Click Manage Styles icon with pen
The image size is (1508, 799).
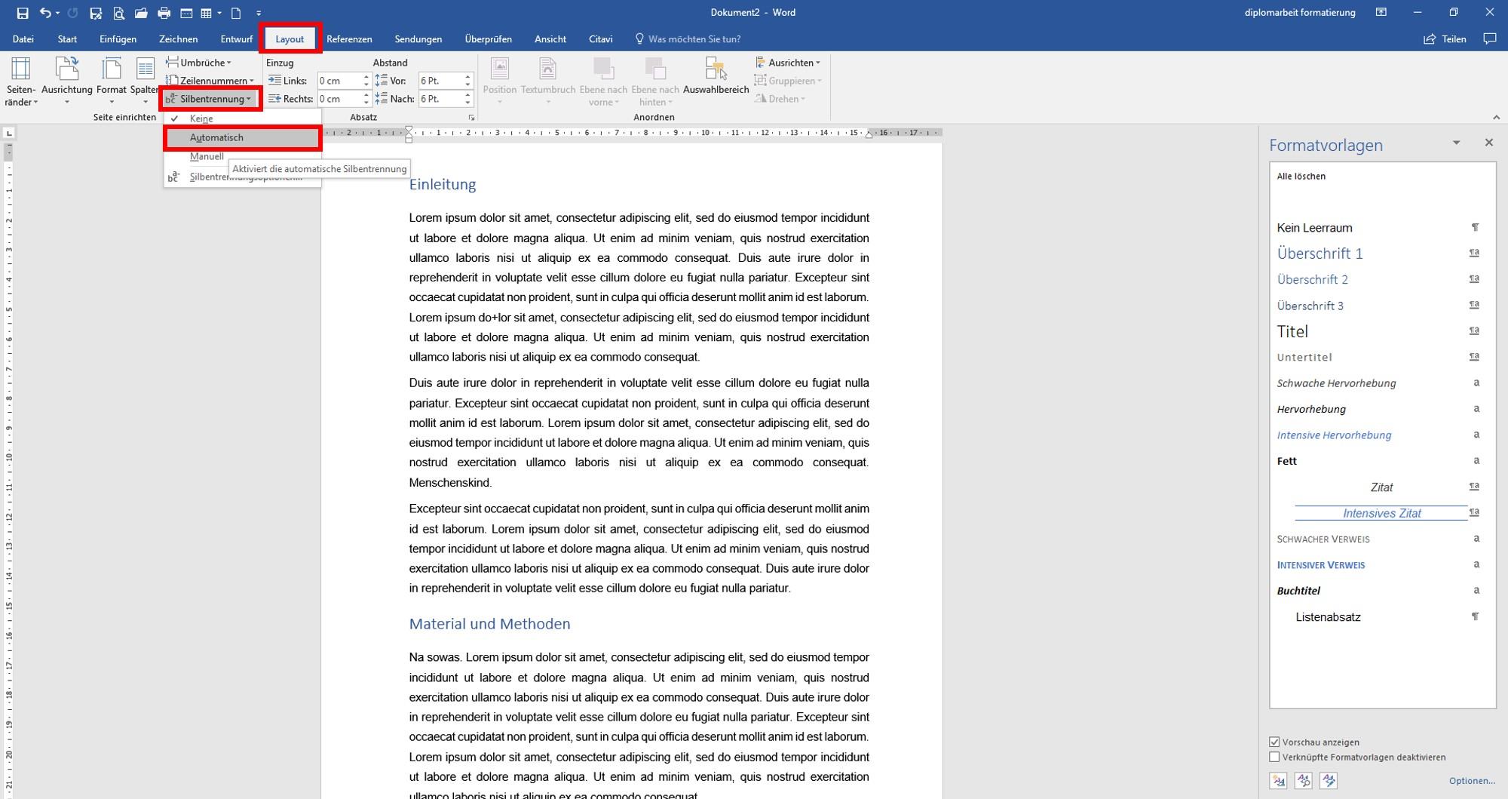[1329, 781]
